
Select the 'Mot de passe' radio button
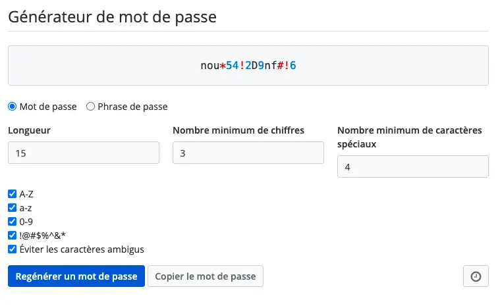point(12,107)
